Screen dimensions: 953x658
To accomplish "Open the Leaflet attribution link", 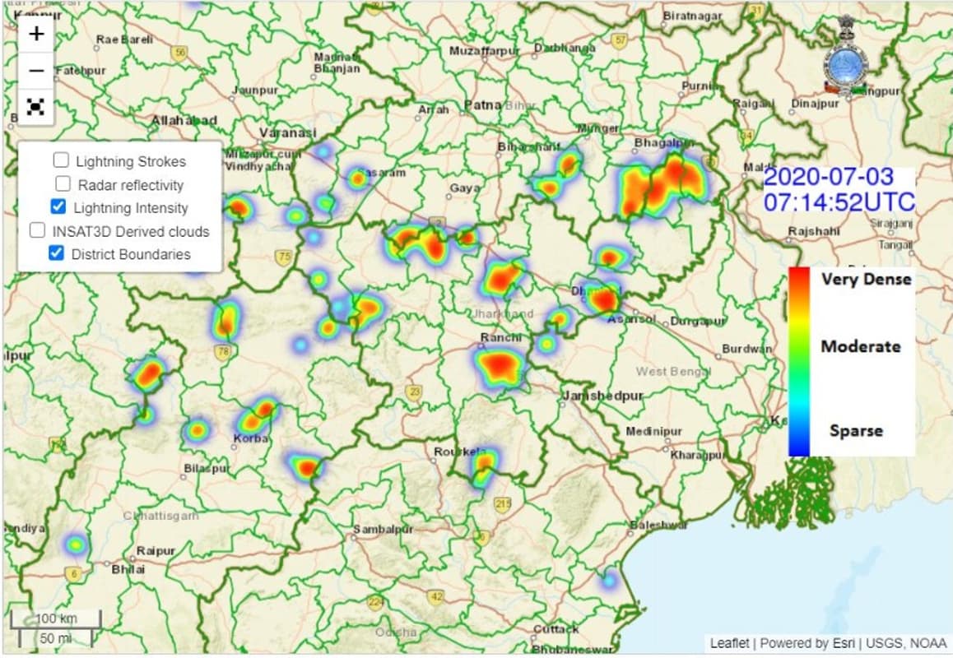I will pyautogui.click(x=729, y=643).
